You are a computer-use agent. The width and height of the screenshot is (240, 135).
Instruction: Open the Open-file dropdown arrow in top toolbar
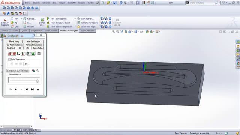tap(112, 3)
